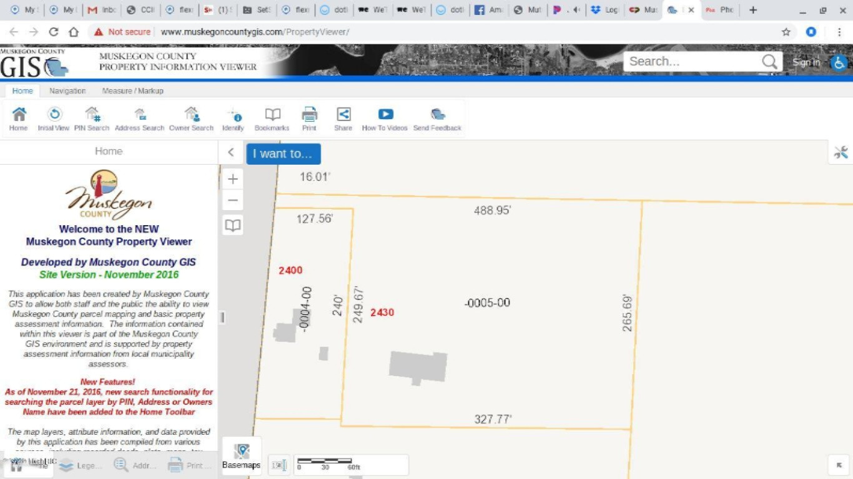Click the Not secure site warning
Screen dimensions: 853x479
click(x=122, y=32)
